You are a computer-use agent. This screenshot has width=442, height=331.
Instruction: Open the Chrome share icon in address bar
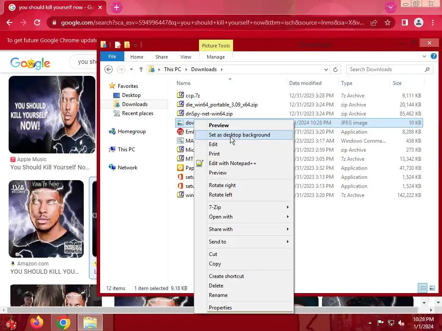(x=374, y=22)
